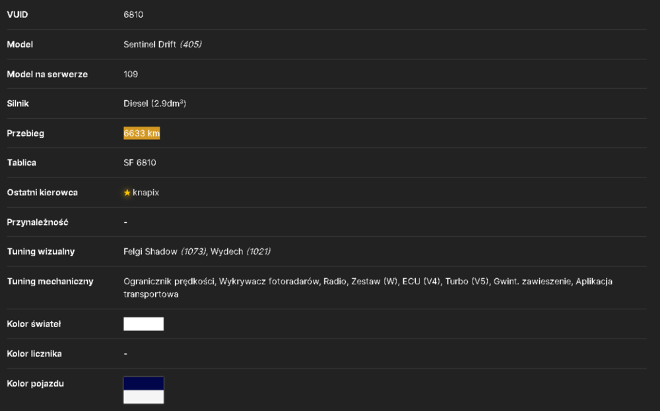Click Zestaw (W) in mechanical tuning
The height and width of the screenshot is (411, 660).
375,282
